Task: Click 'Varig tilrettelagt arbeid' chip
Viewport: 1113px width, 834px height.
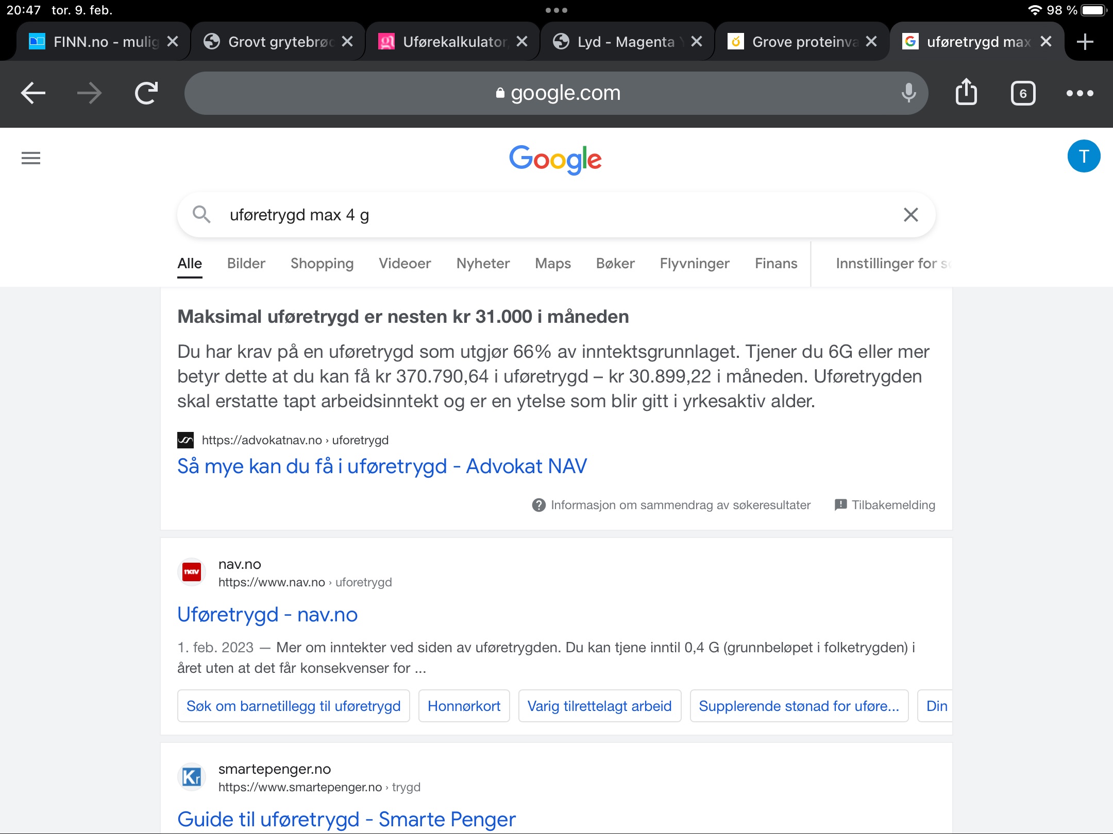Action: click(x=600, y=706)
